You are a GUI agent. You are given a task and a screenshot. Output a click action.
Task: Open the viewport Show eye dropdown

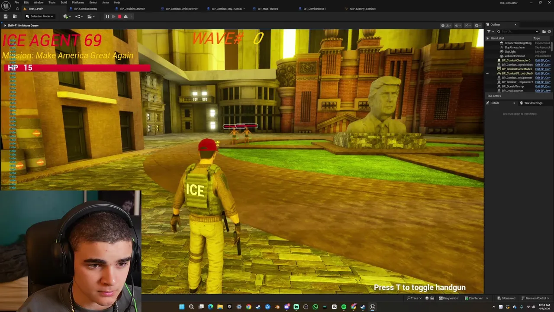(x=458, y=26)
